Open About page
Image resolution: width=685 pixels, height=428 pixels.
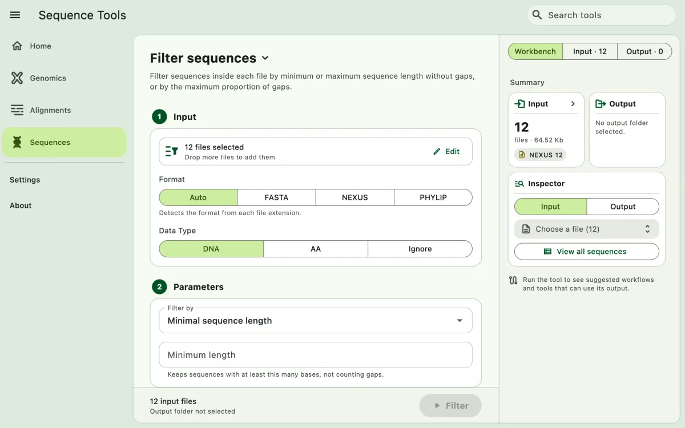pyautogui.click(x=21, y=205)
